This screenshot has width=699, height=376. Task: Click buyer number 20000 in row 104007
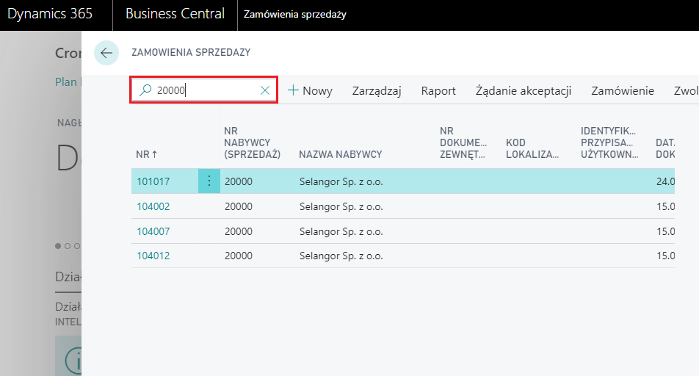(x=239, y=231)
